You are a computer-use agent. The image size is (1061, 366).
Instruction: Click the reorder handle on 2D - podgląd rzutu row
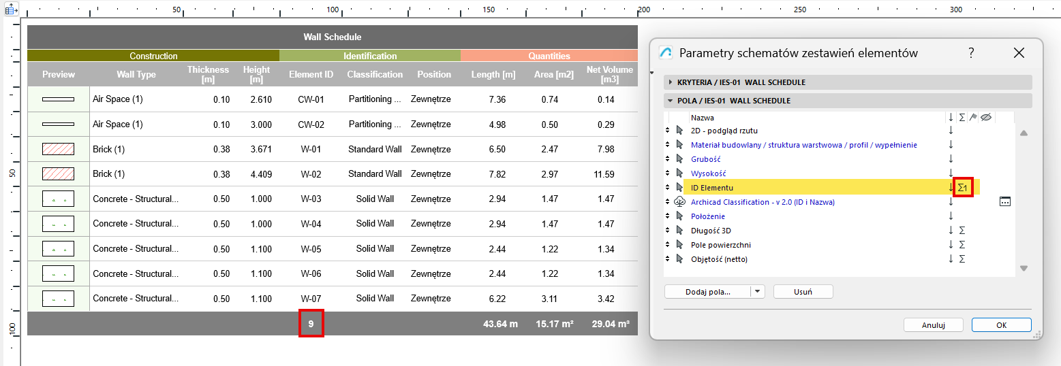[667, 131]
